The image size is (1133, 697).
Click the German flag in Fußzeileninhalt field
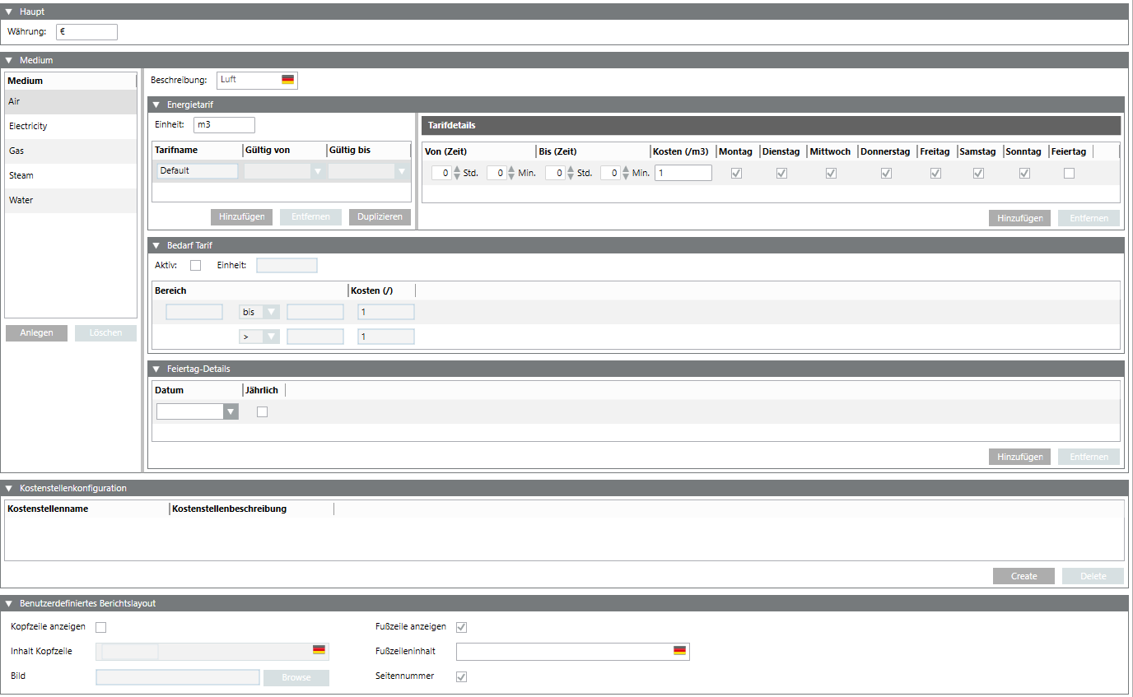tap(679, 651)
